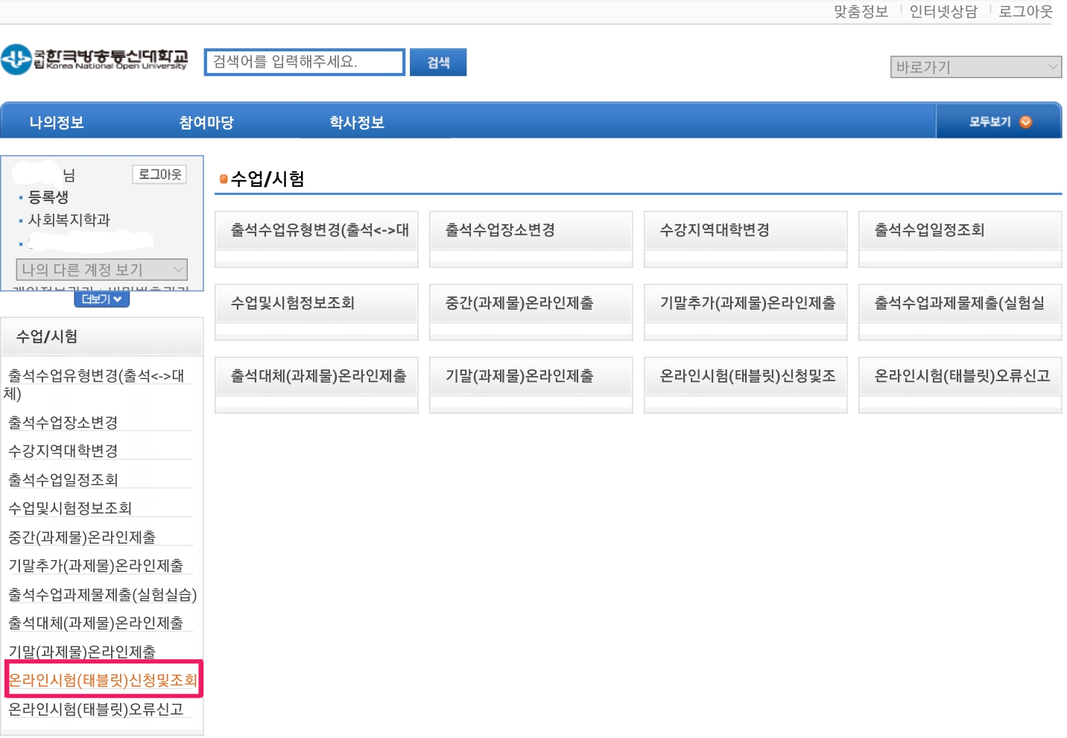Open the 참여마당 menu
Screen dimensions: 1067x738
click(x=206, y=122)
